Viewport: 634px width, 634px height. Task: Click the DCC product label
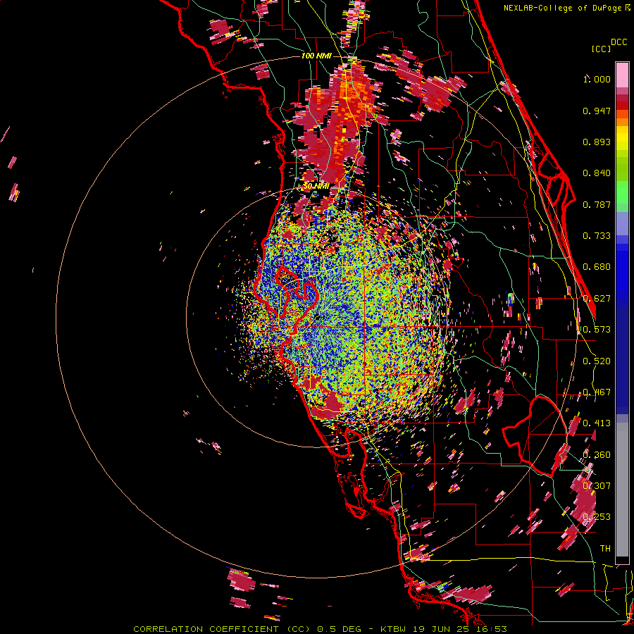[x=619, y=42]
